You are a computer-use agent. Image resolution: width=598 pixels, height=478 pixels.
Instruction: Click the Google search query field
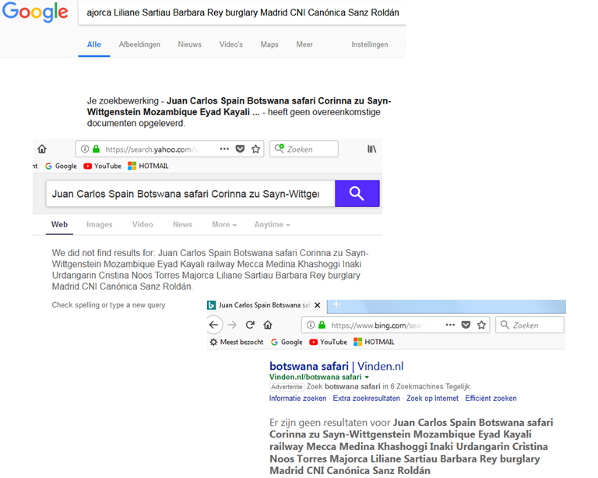(x=242, y=12)
